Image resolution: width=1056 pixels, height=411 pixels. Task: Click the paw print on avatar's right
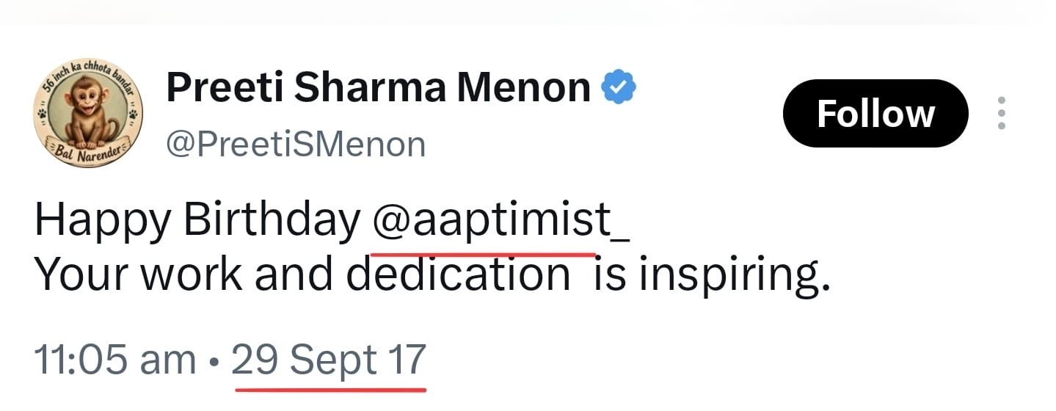[134, 114]
